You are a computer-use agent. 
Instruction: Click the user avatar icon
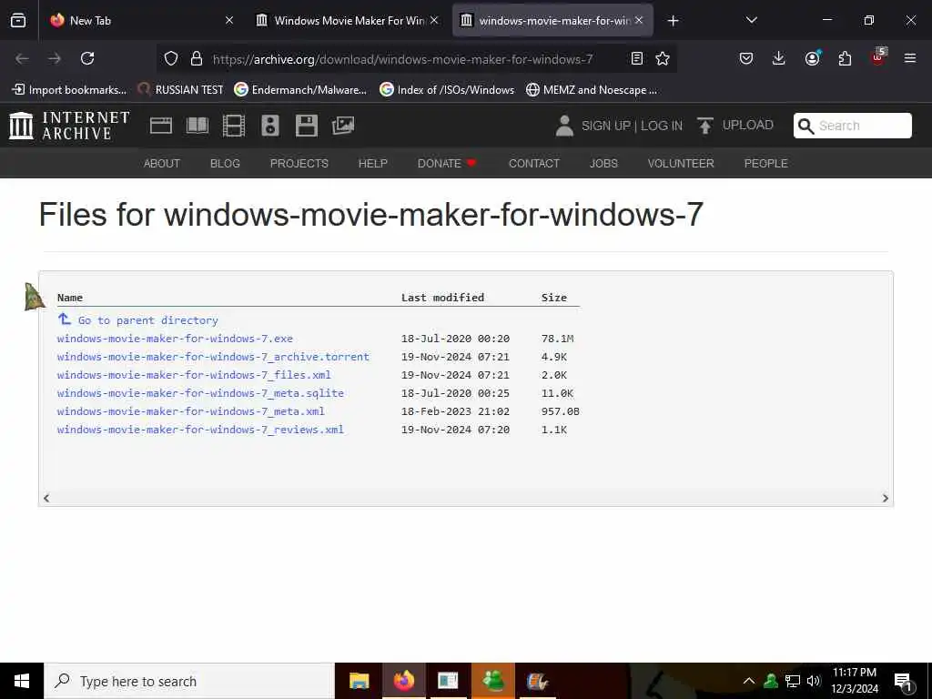pyautogui.click(x=564, y=126)
